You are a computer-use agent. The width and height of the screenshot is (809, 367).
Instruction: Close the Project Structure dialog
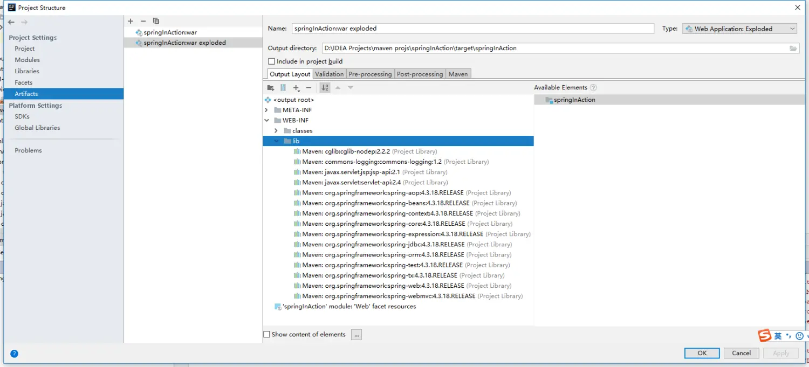(x=798, y=8)
